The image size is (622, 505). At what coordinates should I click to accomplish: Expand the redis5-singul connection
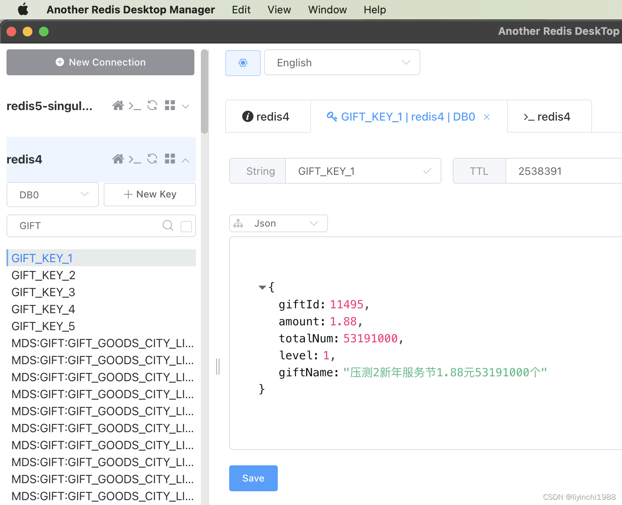pyautogui.click(x=185, y=106)
